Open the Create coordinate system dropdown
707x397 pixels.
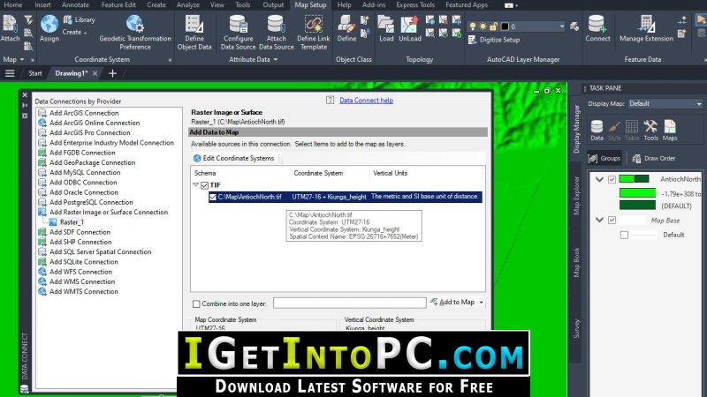tap(75, 33)
